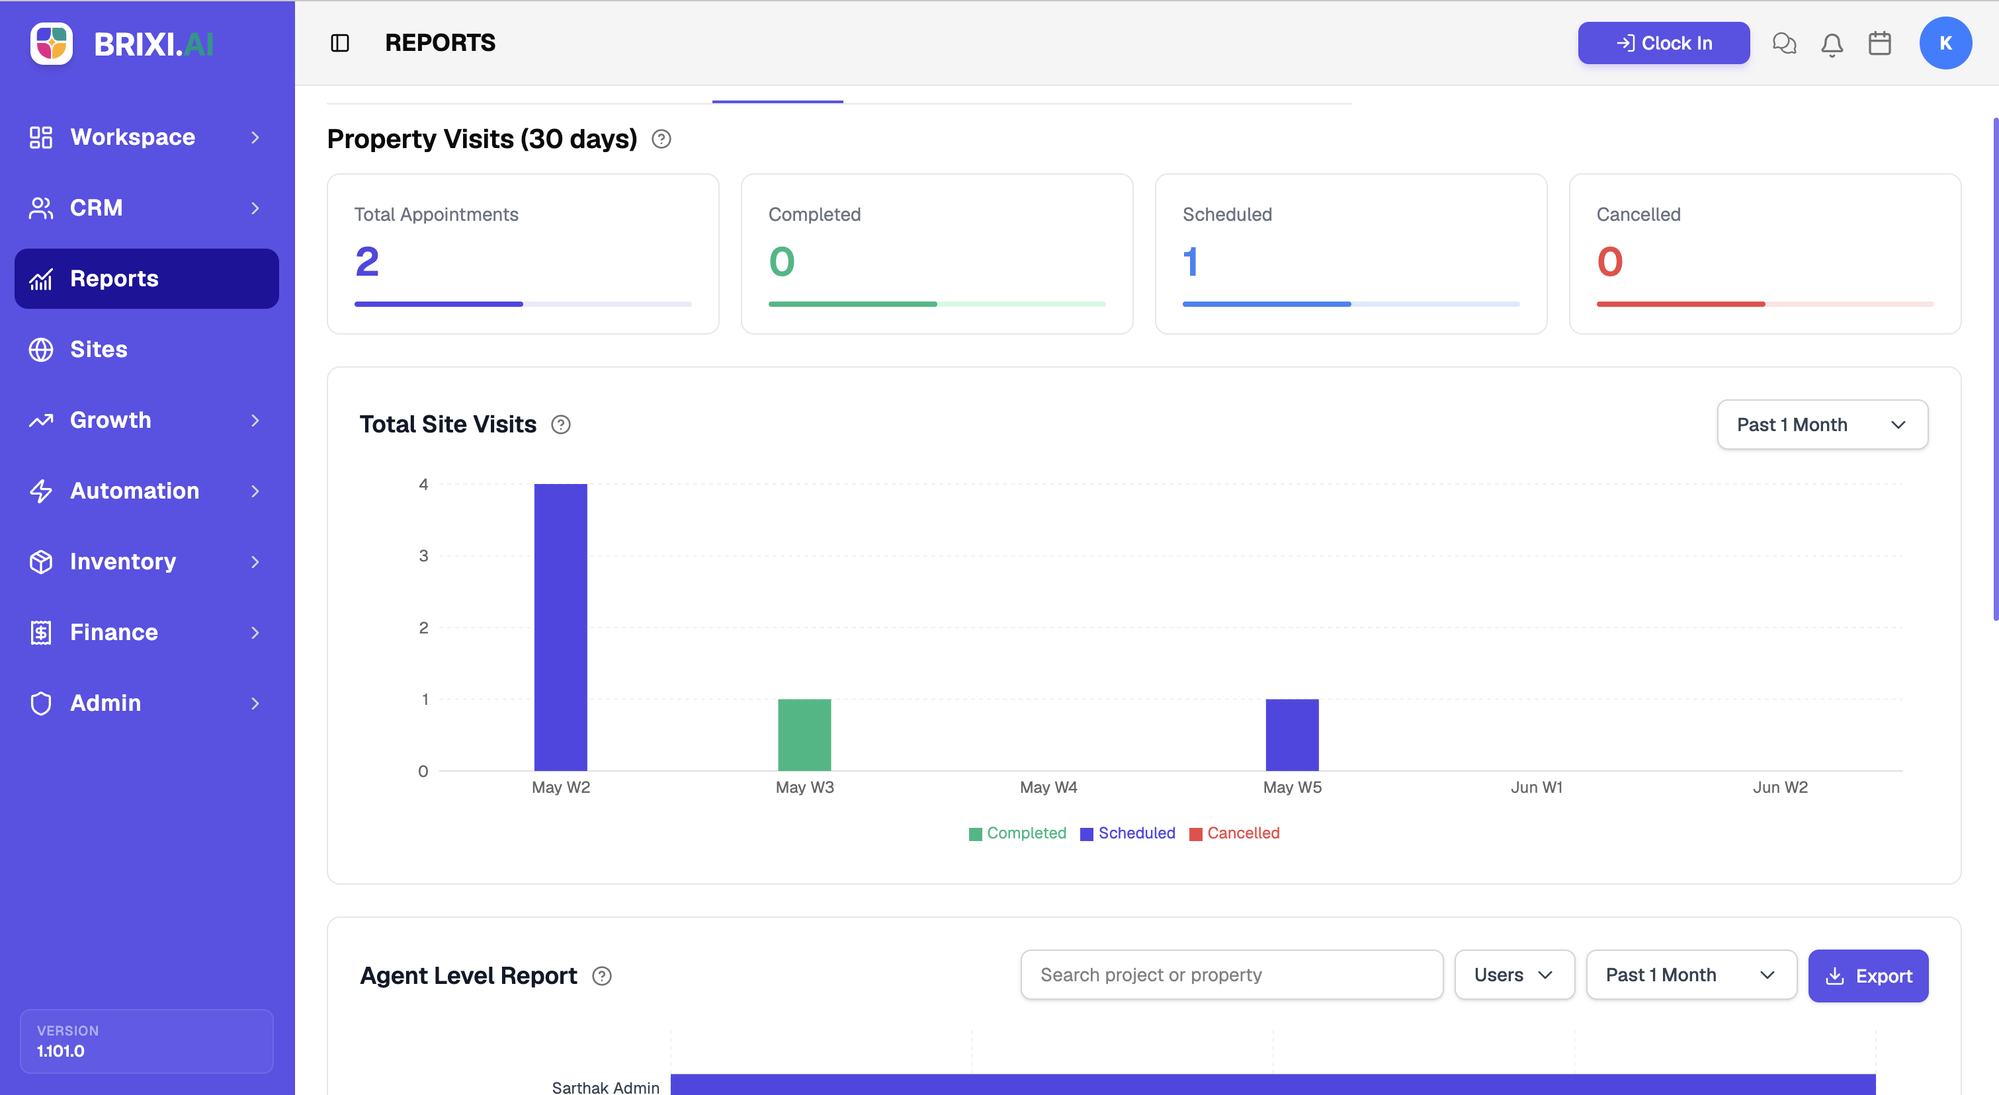Click the Cancelled red progress bar

[1765, 304]
